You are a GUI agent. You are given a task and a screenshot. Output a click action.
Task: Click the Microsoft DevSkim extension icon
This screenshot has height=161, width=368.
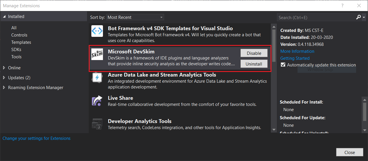97,54
